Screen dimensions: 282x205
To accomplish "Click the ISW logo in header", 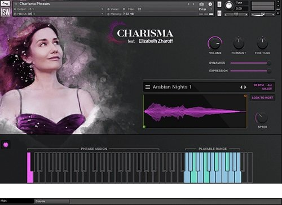I will (x=5, y=12).
